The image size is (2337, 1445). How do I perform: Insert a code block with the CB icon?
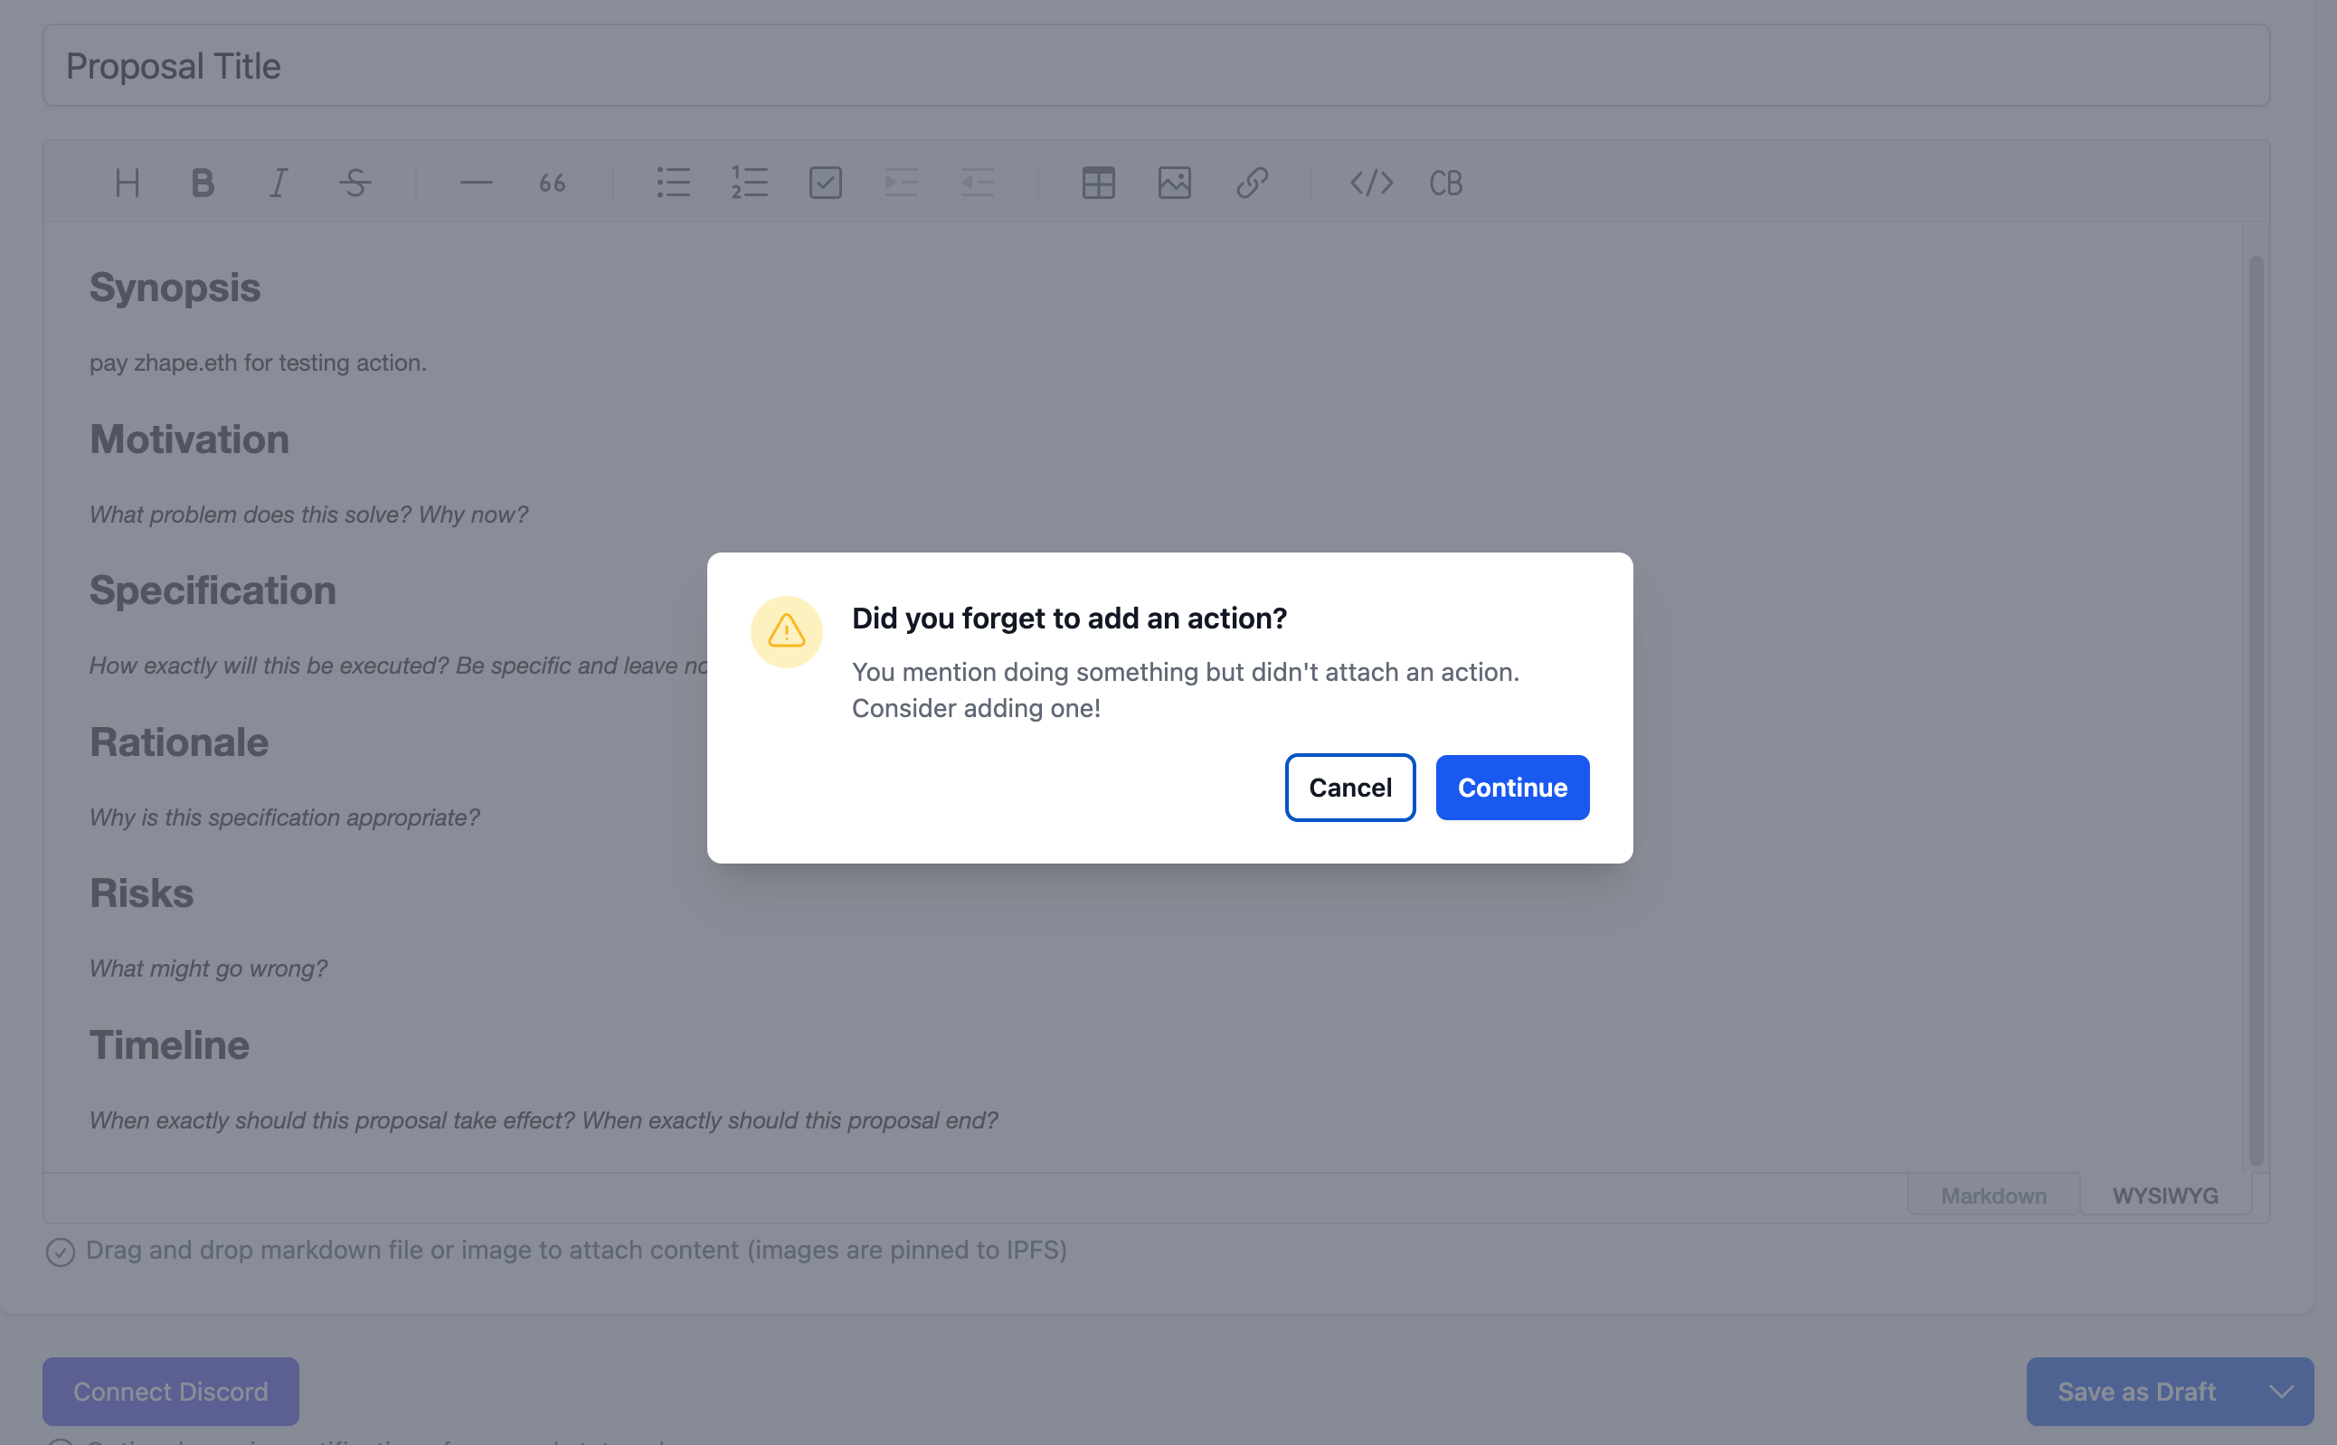point(1444,183)
